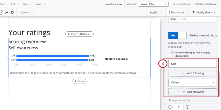Open the Edit menu
Viewport: 221px width, 110px height.
pos(15,4)
